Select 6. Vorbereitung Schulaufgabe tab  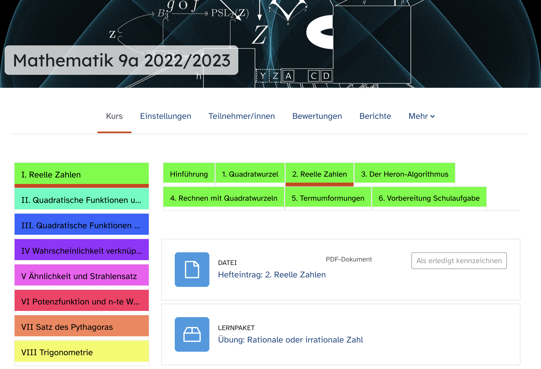pyautogui.click(x=429, y=198)
